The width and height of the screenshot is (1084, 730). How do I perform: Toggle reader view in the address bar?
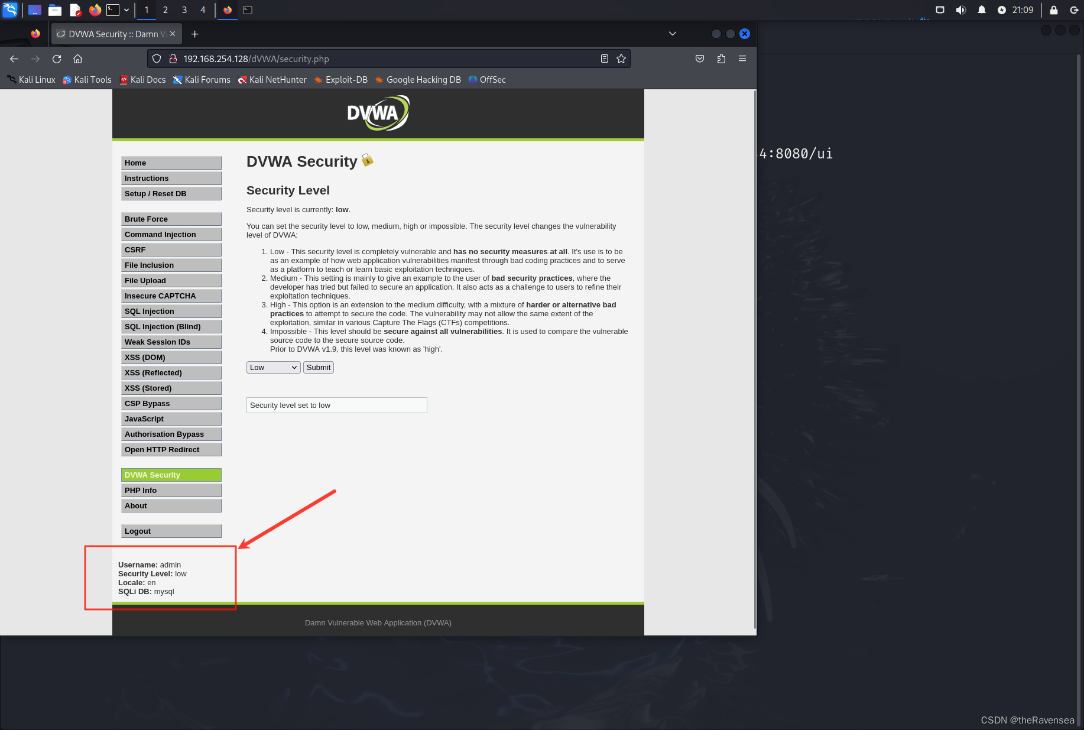(x=605, y=59)
